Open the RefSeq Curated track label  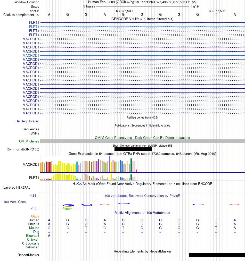point(27,121)
